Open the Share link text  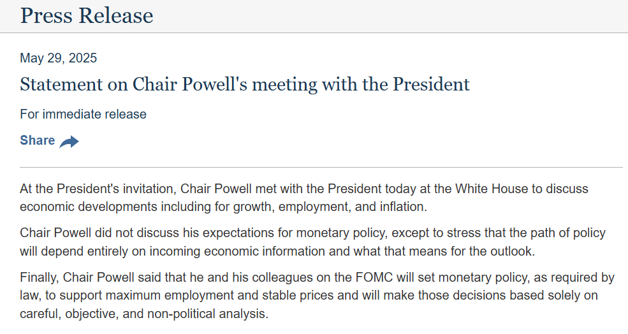(x=37, y=141)
